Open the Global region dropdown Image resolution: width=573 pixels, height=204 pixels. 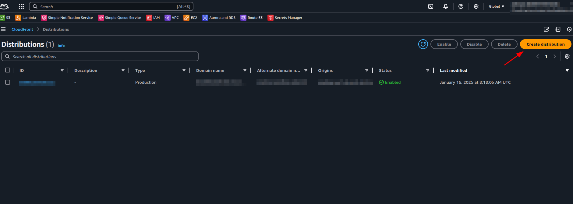click(496, 6)
